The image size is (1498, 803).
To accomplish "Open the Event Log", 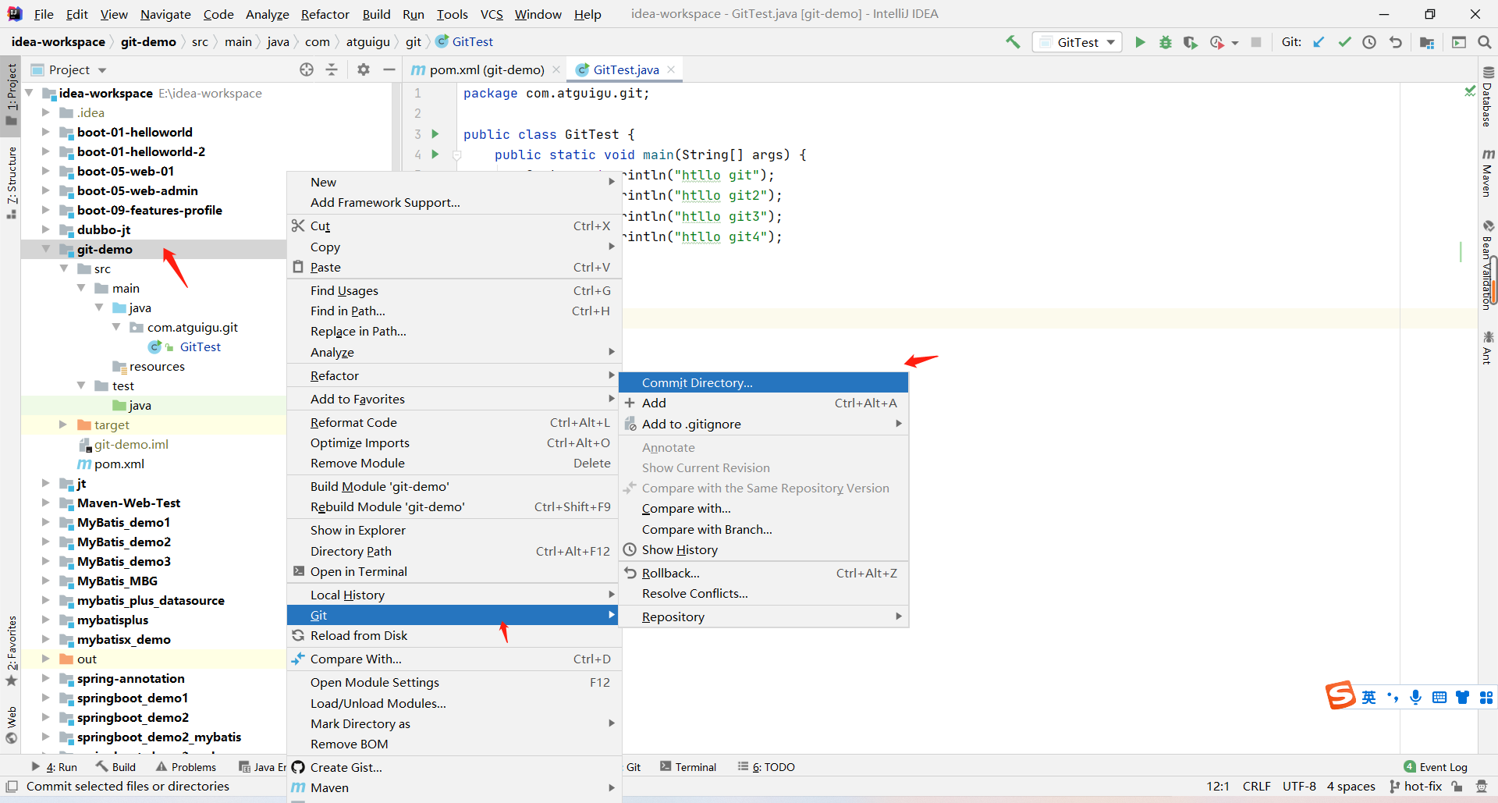I will coord(1436,767).
